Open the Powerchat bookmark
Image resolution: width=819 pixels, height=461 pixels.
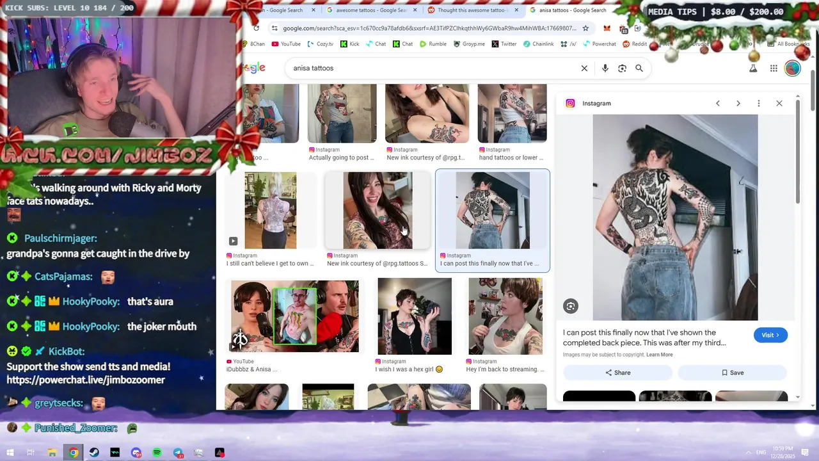[599, 44]
